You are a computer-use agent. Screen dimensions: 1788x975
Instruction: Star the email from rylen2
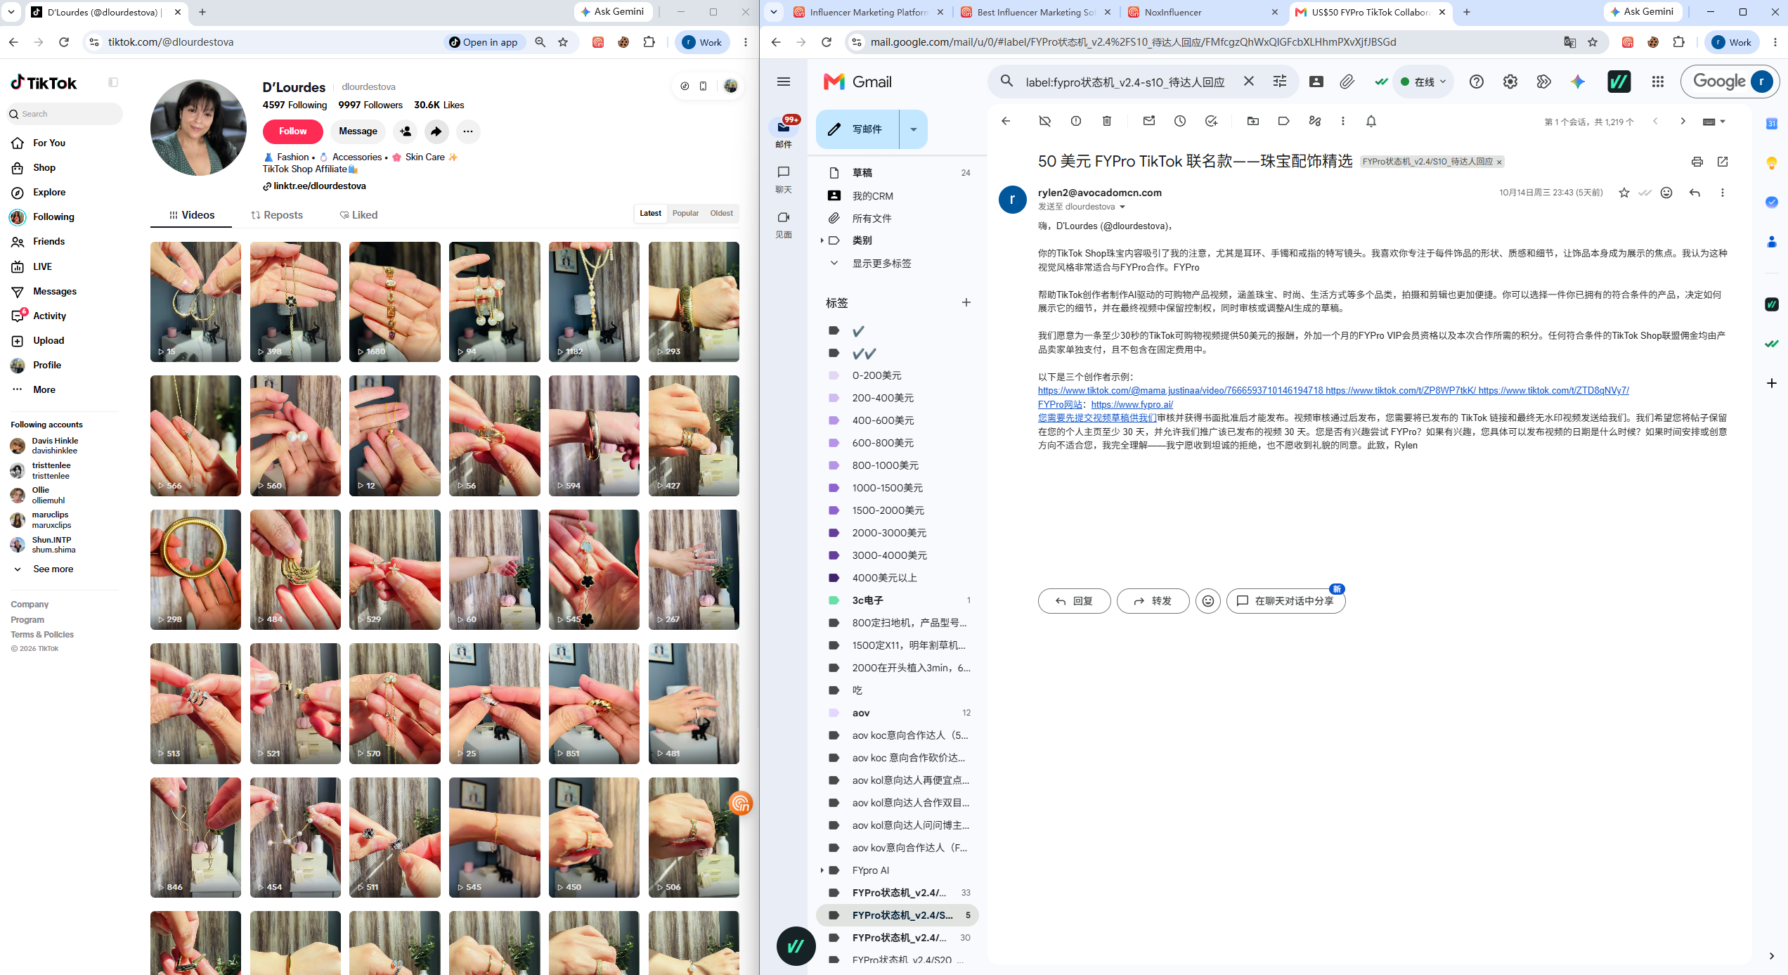[x=1624, y=193]
